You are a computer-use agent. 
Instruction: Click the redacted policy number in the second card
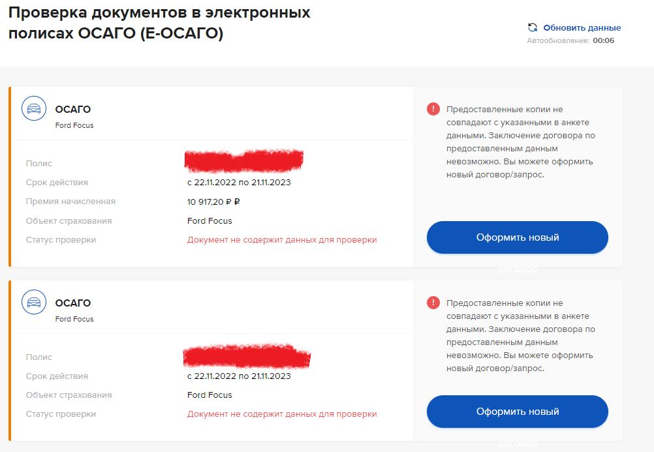(x=247, y=356)
